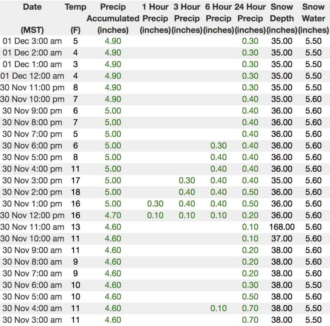Select the 37.00 snow depth value
This screenshot has width=330, height=326.
282,239
